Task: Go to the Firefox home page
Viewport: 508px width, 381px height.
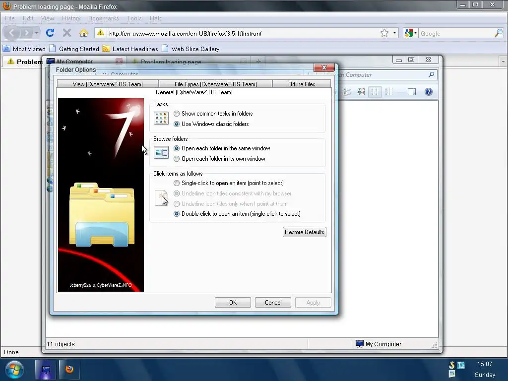Action: click(83, 33)
